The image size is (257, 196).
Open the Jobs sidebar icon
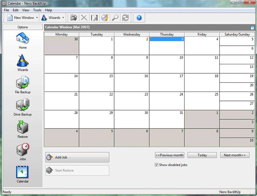[x=22, y=152]
